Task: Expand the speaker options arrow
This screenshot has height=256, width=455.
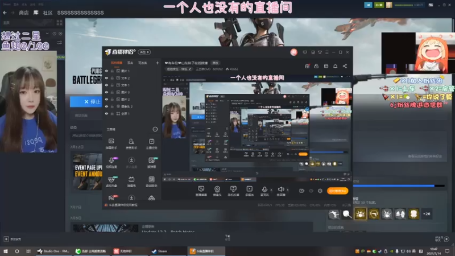Action: click(288, 190)
